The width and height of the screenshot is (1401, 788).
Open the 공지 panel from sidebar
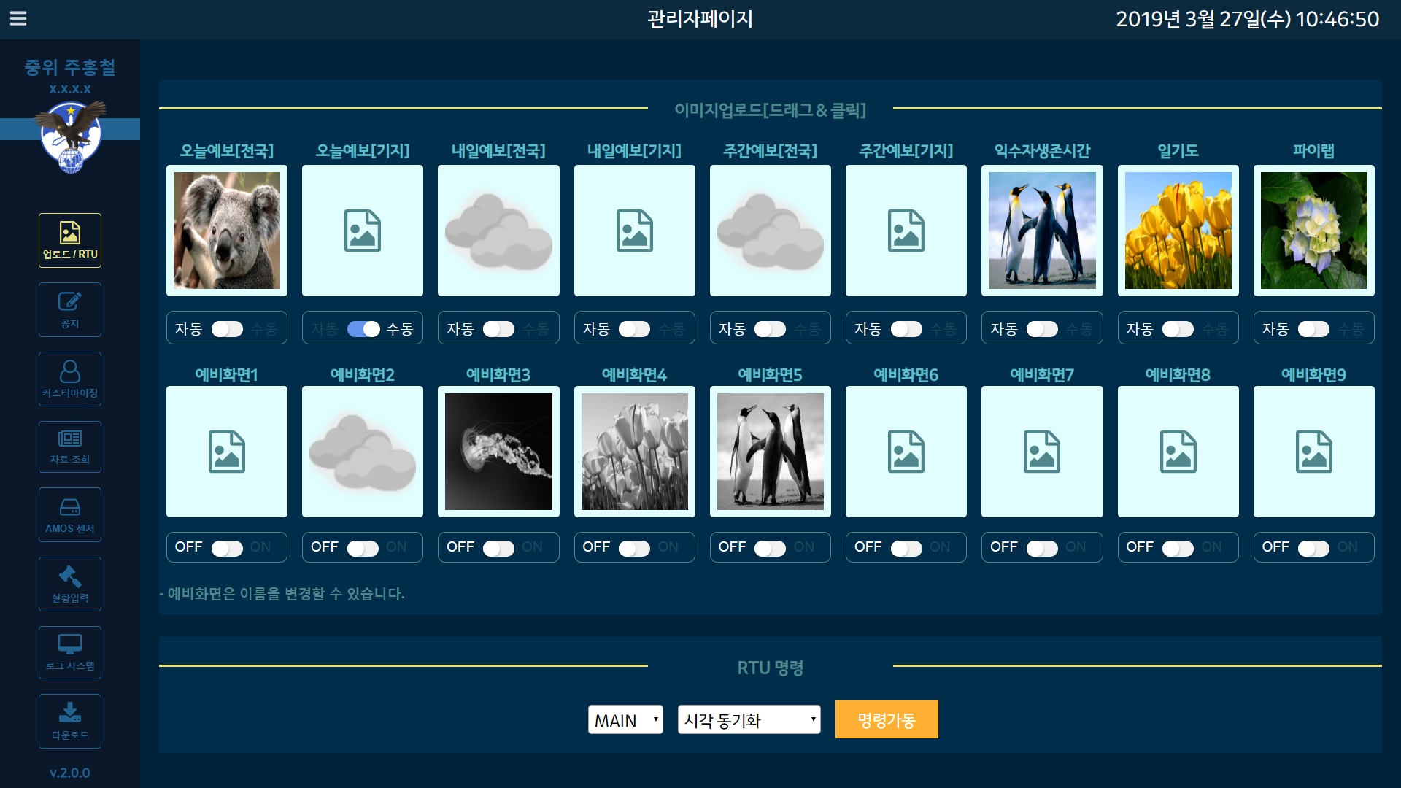(x=69, y=309)
